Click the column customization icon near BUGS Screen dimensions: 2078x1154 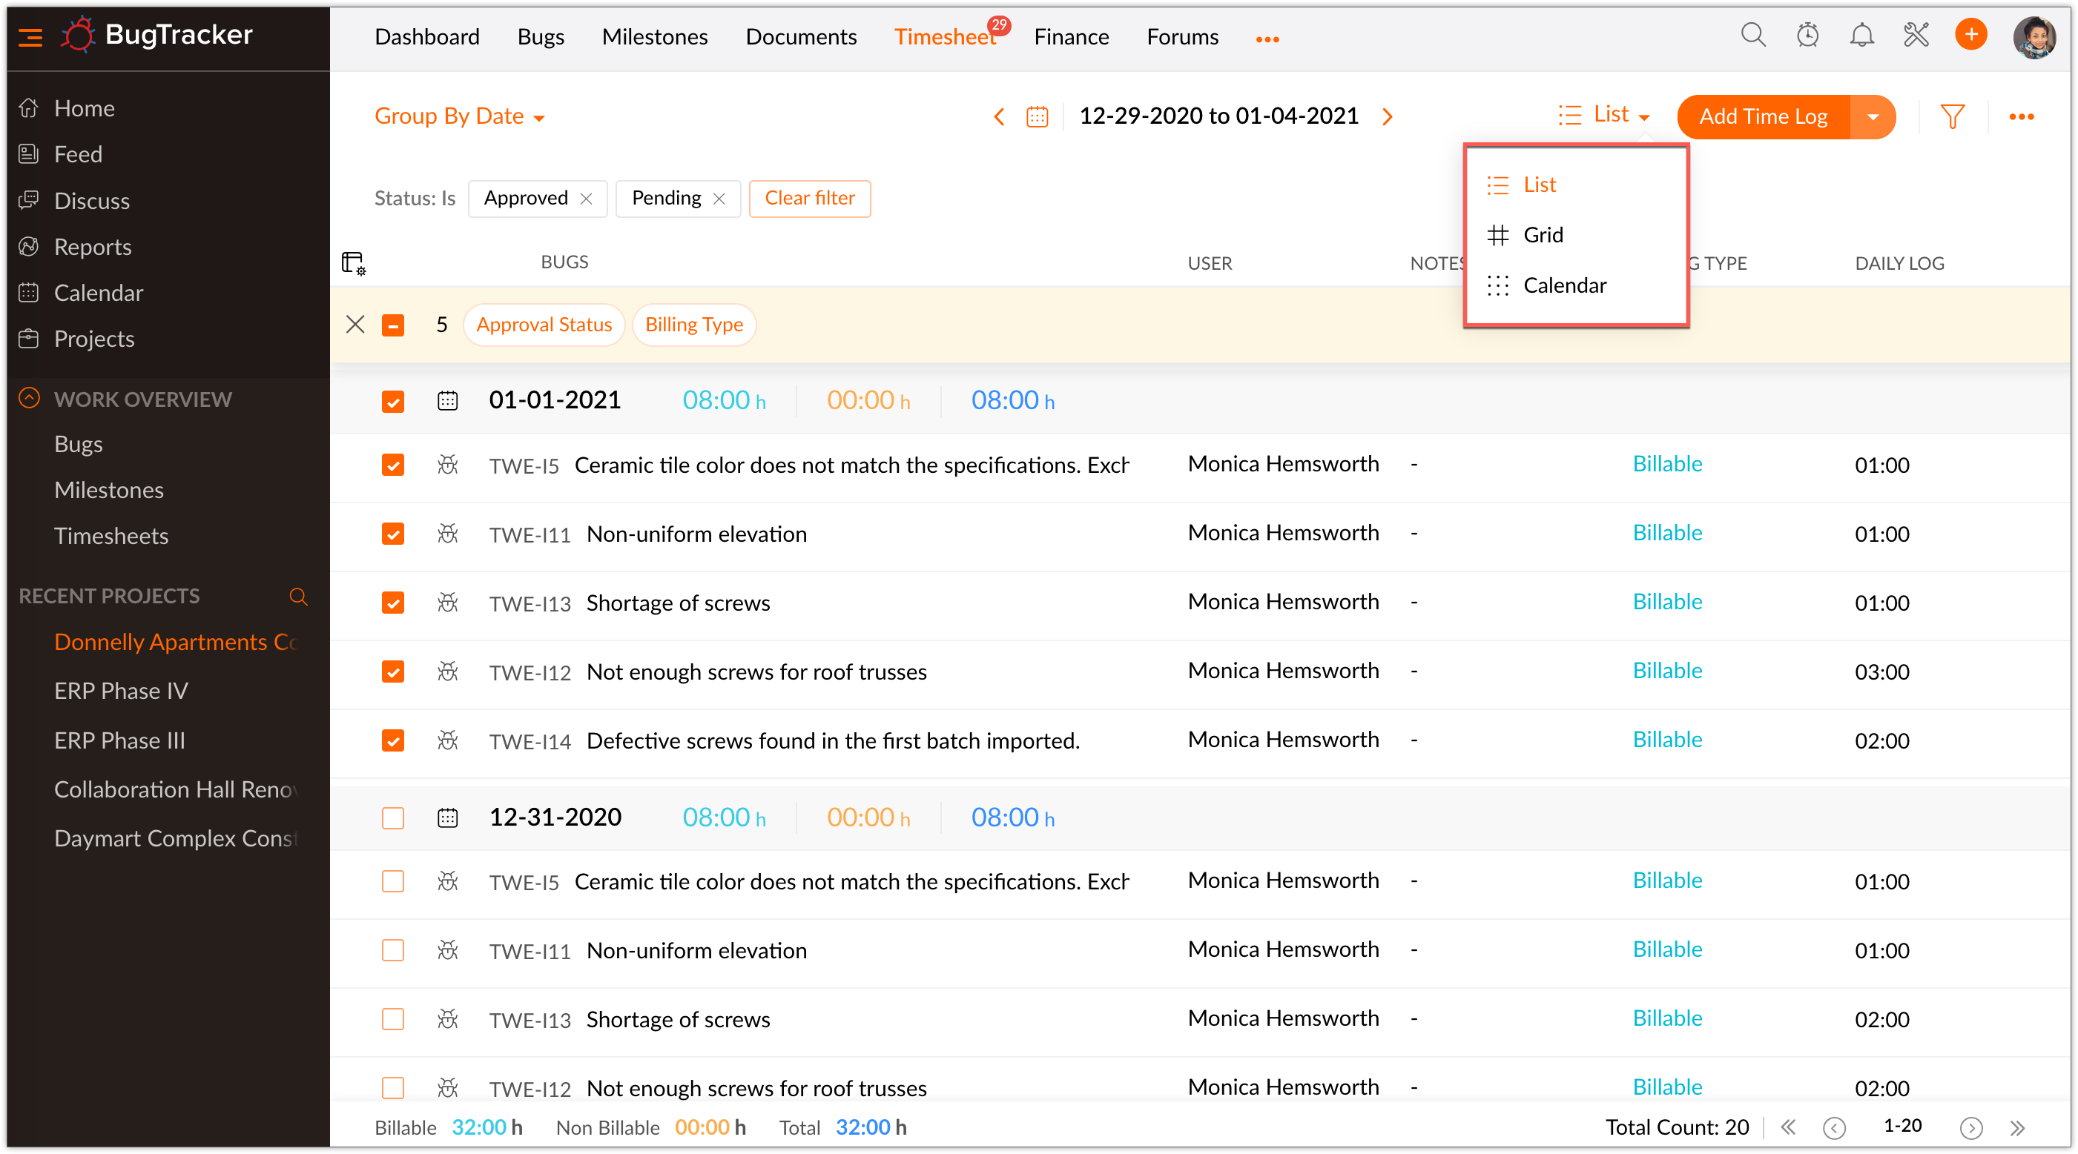(x=353, y=263)
